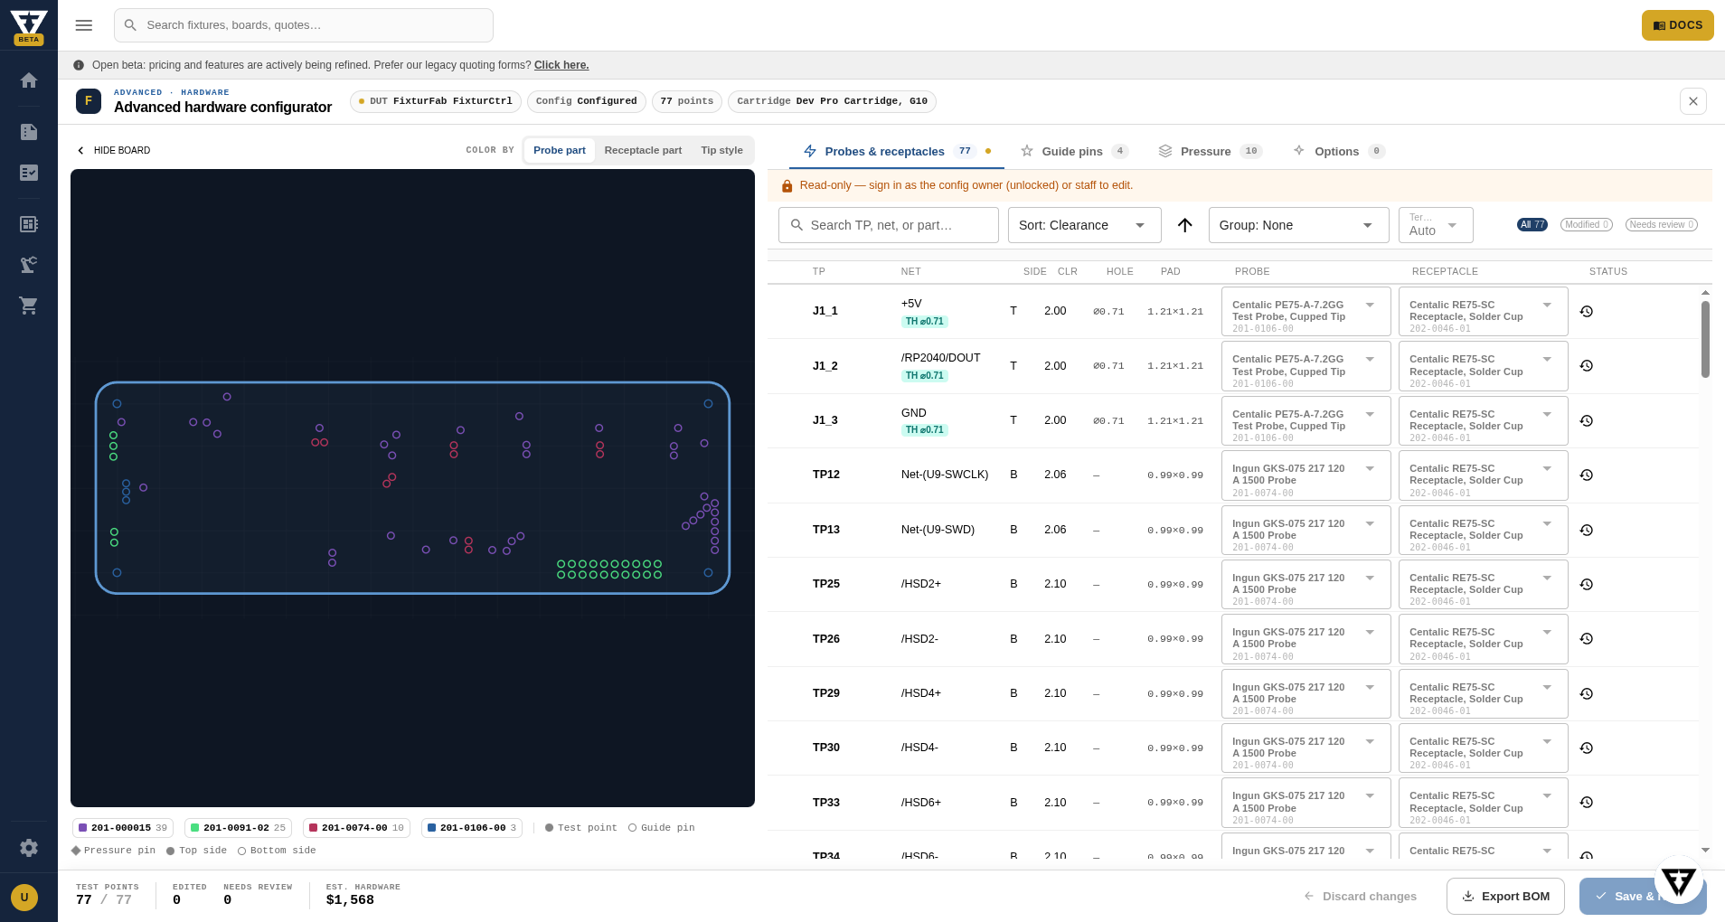Open the chat widget logo bubble

tap(1679, 880)
